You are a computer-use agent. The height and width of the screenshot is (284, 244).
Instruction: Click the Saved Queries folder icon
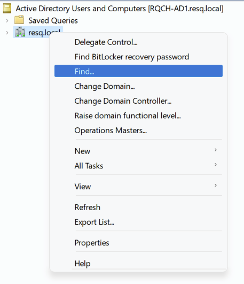19,20
